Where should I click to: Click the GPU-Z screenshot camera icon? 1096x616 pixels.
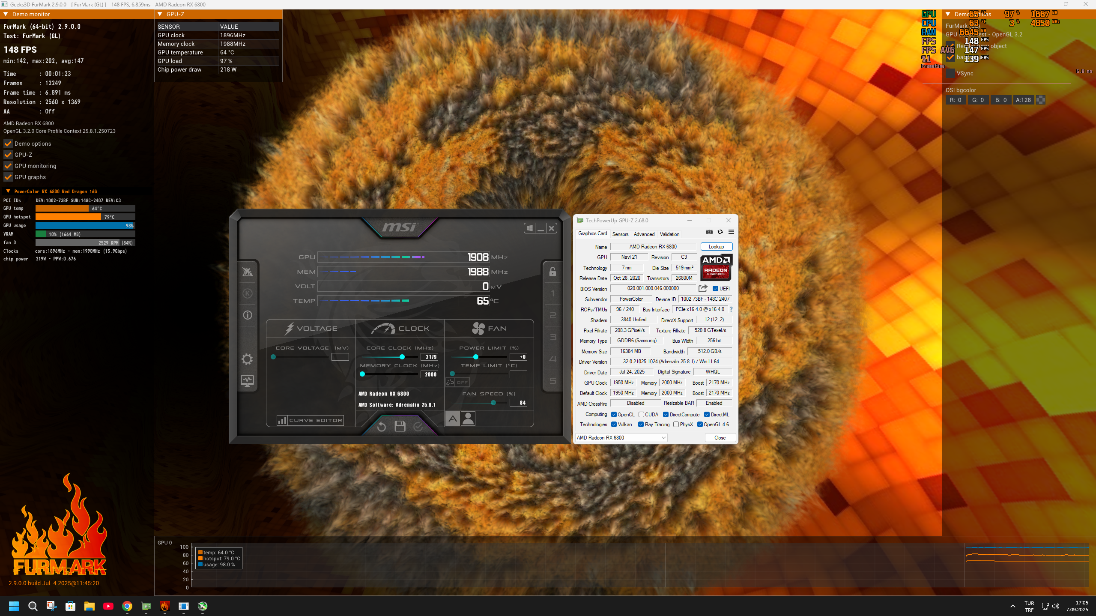pos(709,232)
